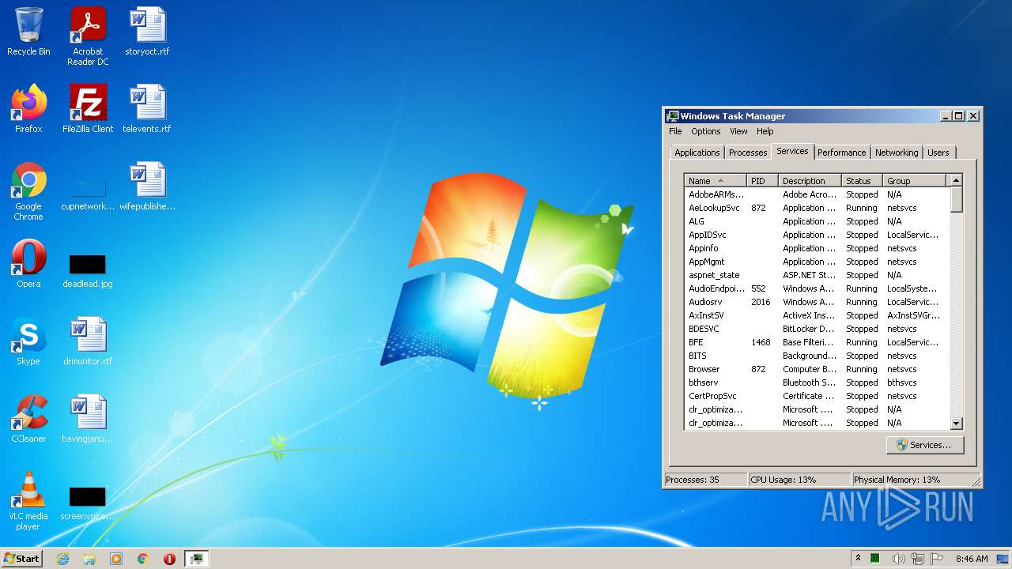Click the Services... button
This screenshot has width=1012, height=569.
[x=924, y=445]
